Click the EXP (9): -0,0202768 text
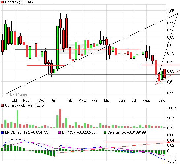Image resolution: width=180 pixels, height=164 pixels. [79, 132]
